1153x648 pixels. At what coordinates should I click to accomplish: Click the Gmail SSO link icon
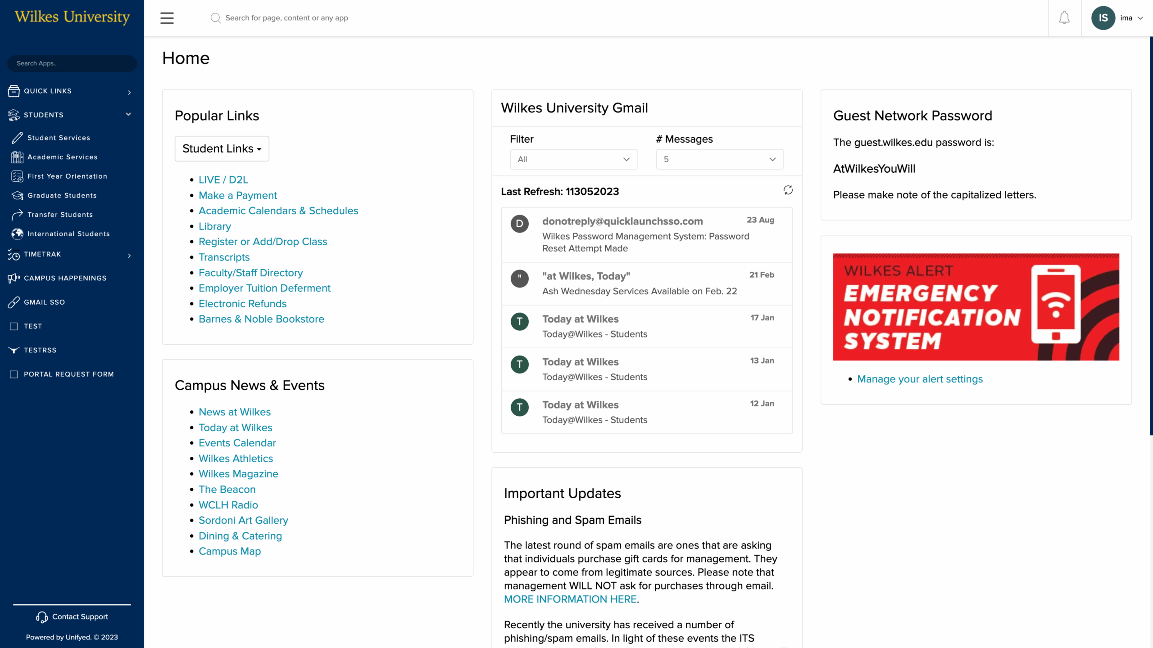coord(14,302)
